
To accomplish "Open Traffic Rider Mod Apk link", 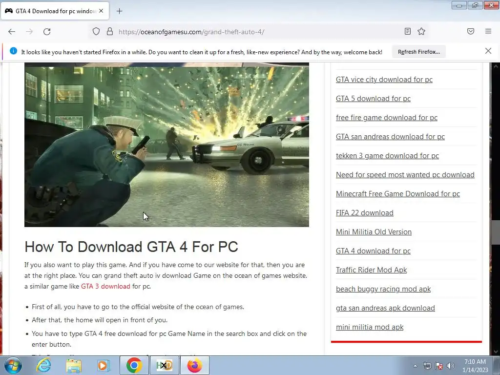I will 371,270.
